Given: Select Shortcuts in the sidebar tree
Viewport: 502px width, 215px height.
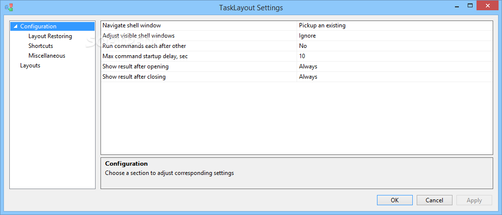Looking at the screenshot, I should (x=41, y=46).
